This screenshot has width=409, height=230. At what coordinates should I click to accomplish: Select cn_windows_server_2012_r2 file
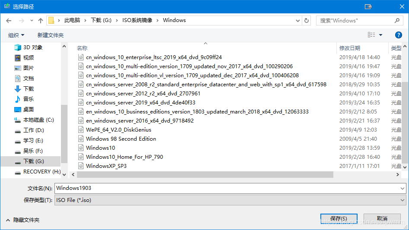[x=143, y=94]
